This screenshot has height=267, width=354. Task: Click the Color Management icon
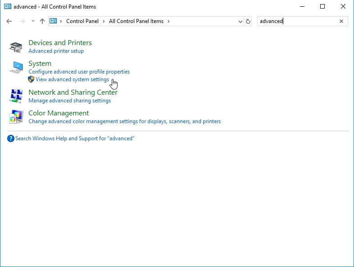point(16,117)
